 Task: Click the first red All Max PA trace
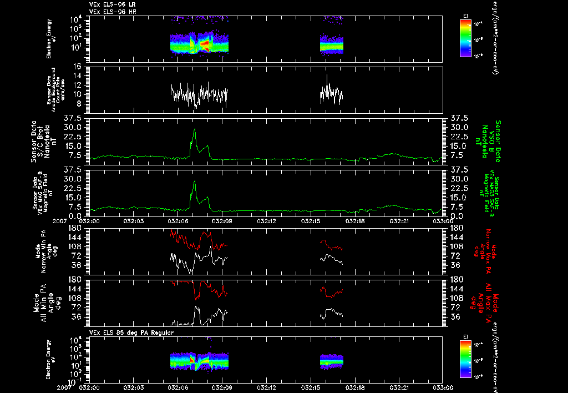199,289
